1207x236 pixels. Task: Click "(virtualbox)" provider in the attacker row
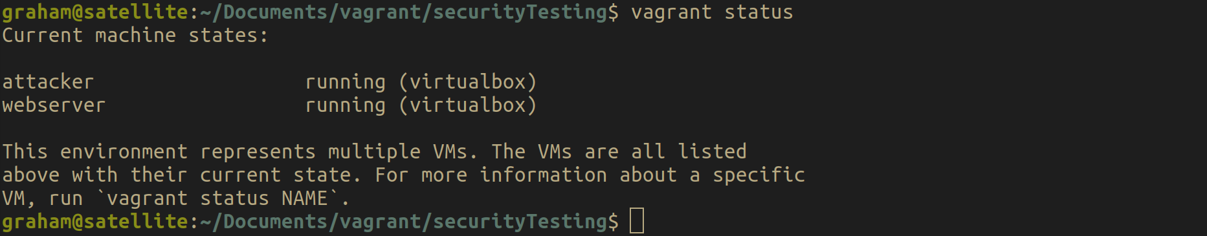tap(468, 82)
